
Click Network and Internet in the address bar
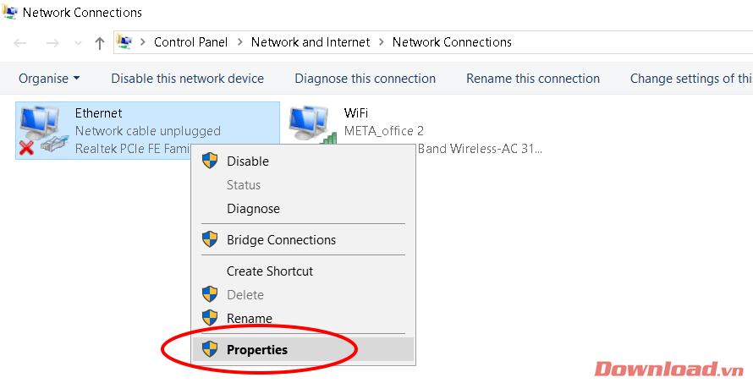(311, 42)
